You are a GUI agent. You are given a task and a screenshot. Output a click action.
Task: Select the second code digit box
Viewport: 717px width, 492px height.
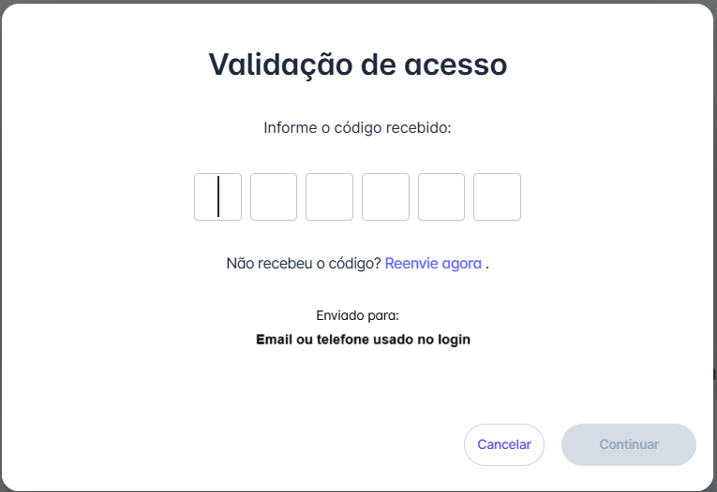coord(274,196)
